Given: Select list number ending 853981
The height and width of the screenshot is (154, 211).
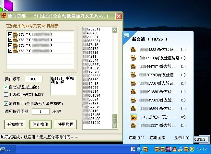Looking at the screenshot, I should pyautogui.click(x=91, y=41).
